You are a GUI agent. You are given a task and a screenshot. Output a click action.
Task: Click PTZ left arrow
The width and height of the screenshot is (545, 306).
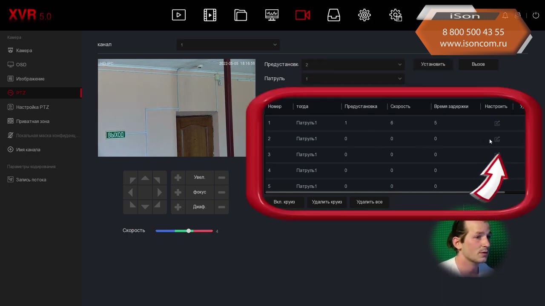[x=131, y=193]
